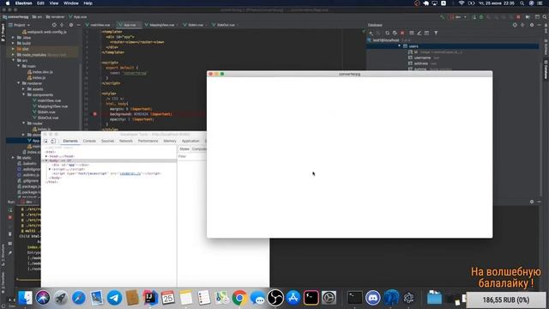
Task: Collapse the src folder in project tree
Action: click(x=14, y=60)
